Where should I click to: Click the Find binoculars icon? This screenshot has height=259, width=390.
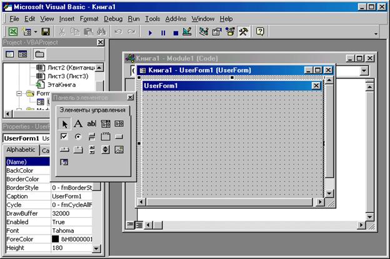pyautogui.click(x=101, y=32)
